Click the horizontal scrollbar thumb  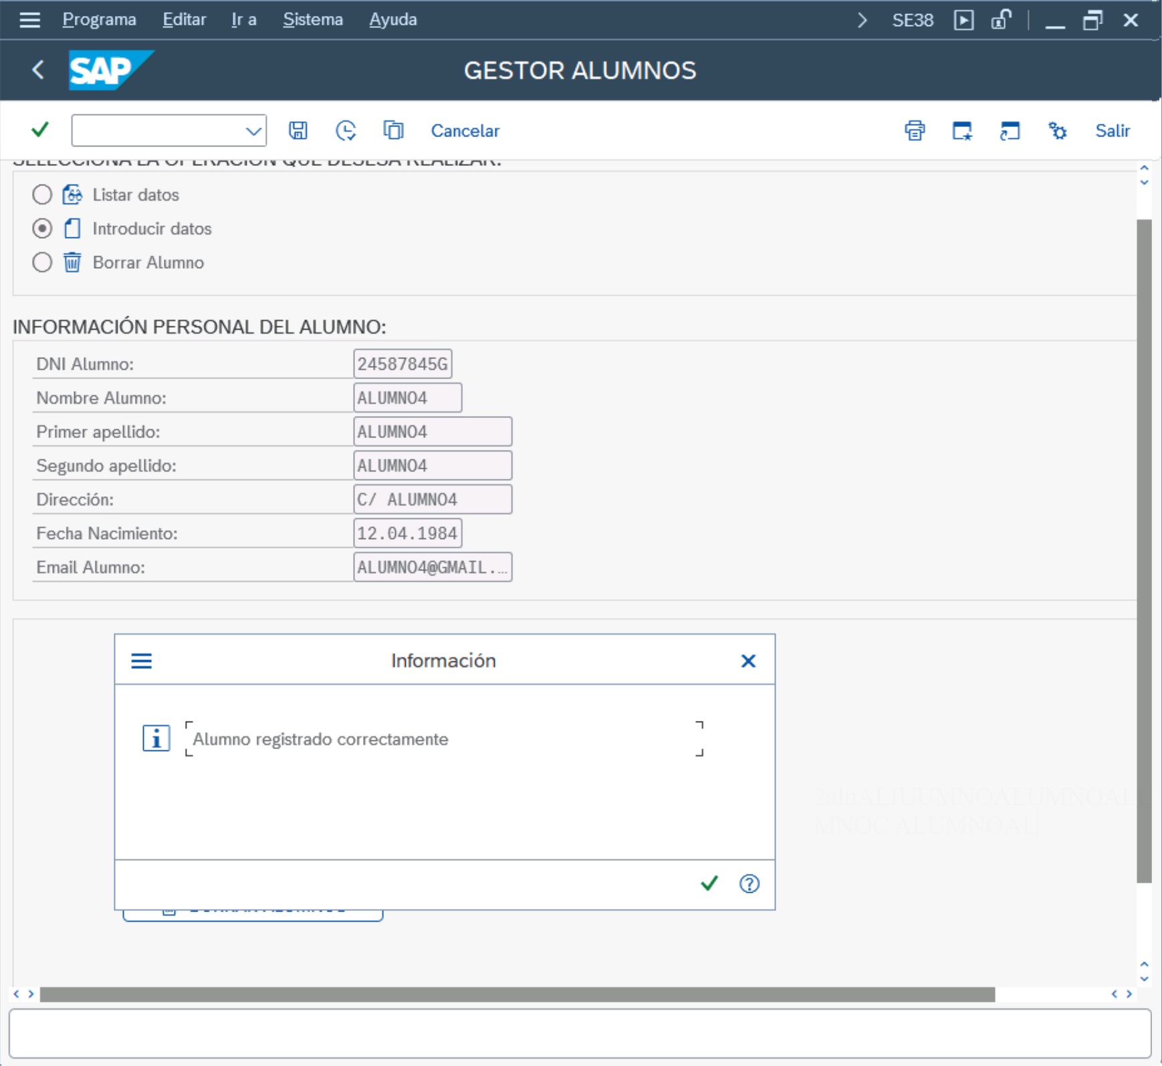click(517, 994)
